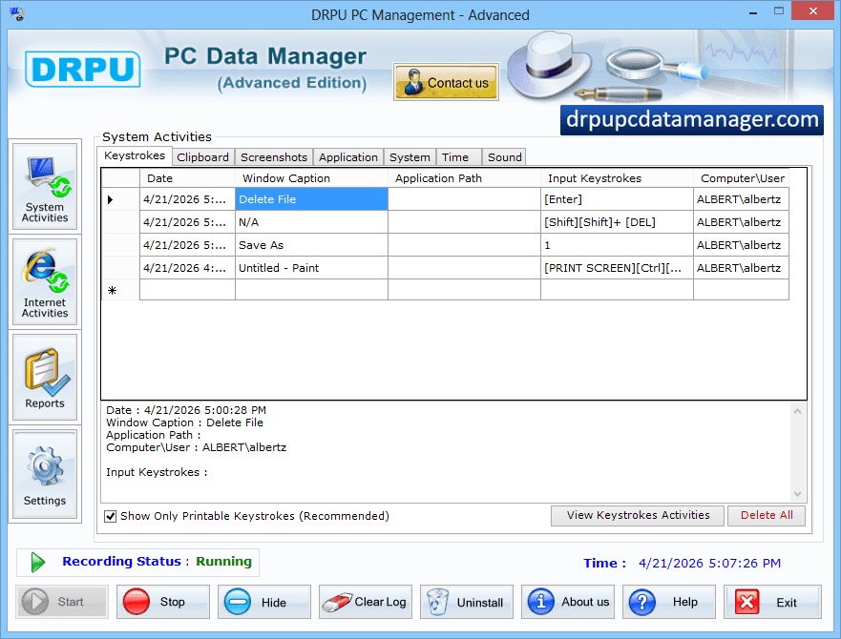Select the user cell of Untitled - Paint row
The image size is (841, 639).
(x=741, y=267)
